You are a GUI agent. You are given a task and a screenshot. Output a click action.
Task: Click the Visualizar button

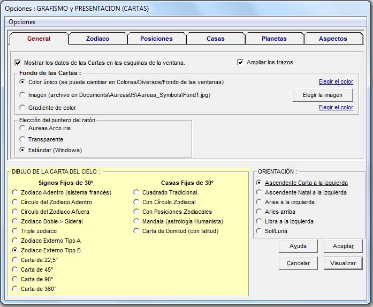[x=343, y=263]
